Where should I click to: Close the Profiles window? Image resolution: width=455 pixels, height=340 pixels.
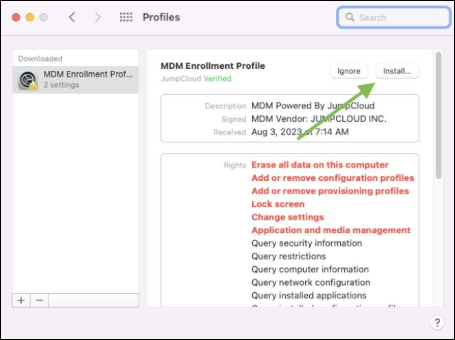pos(16,17)
